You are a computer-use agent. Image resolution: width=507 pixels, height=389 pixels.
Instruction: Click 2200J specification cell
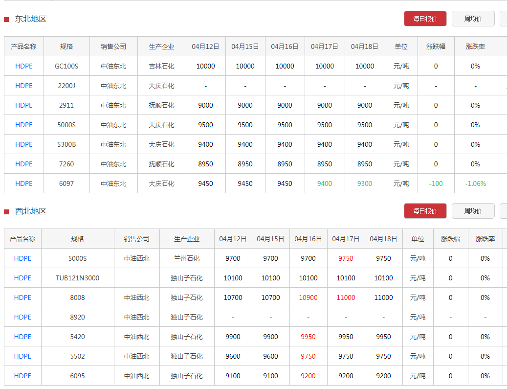click(66, 86)
